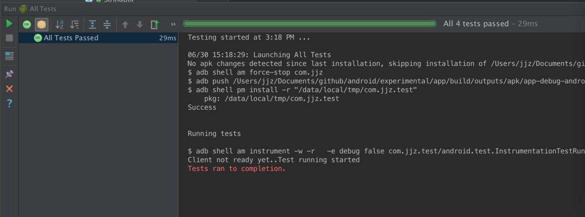This screenshot has width=585, height=217.
Task: Click the export test results icon
Action: 154,24
